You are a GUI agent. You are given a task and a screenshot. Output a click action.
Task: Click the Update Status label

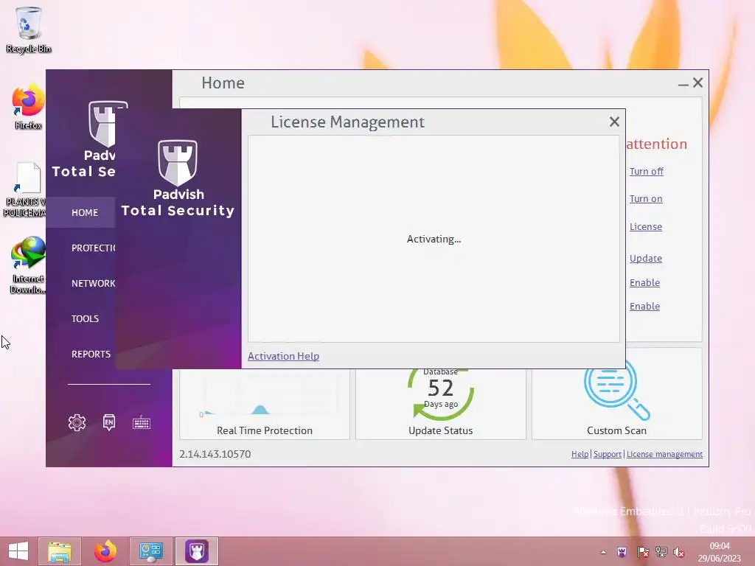point(441,430)
